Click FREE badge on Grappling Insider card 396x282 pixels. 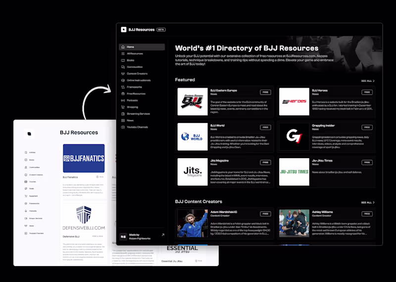[367, 127]
